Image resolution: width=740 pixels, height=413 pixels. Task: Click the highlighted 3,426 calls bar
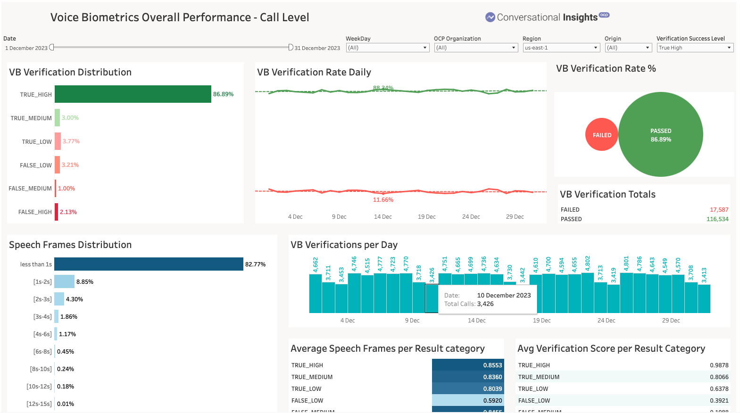pos(432,298)
